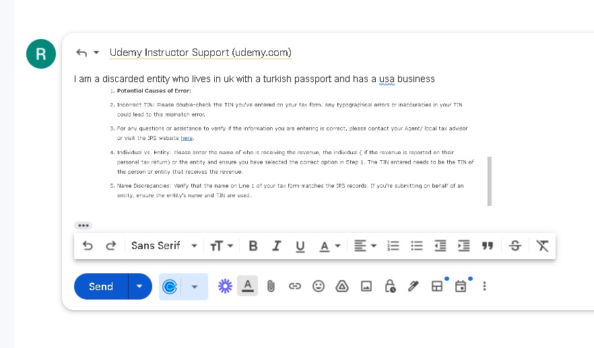Toggle confidential mode lock-clock icon
594x348 pixels.
point(390,286)
